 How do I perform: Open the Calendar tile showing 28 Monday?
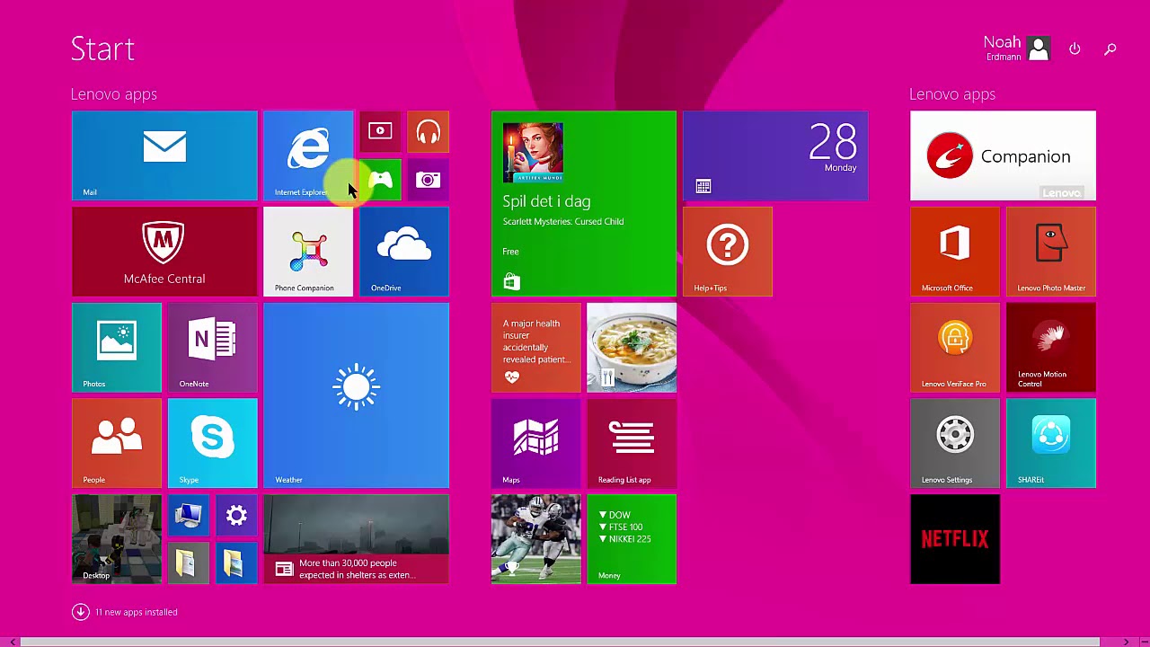[775, 155]
